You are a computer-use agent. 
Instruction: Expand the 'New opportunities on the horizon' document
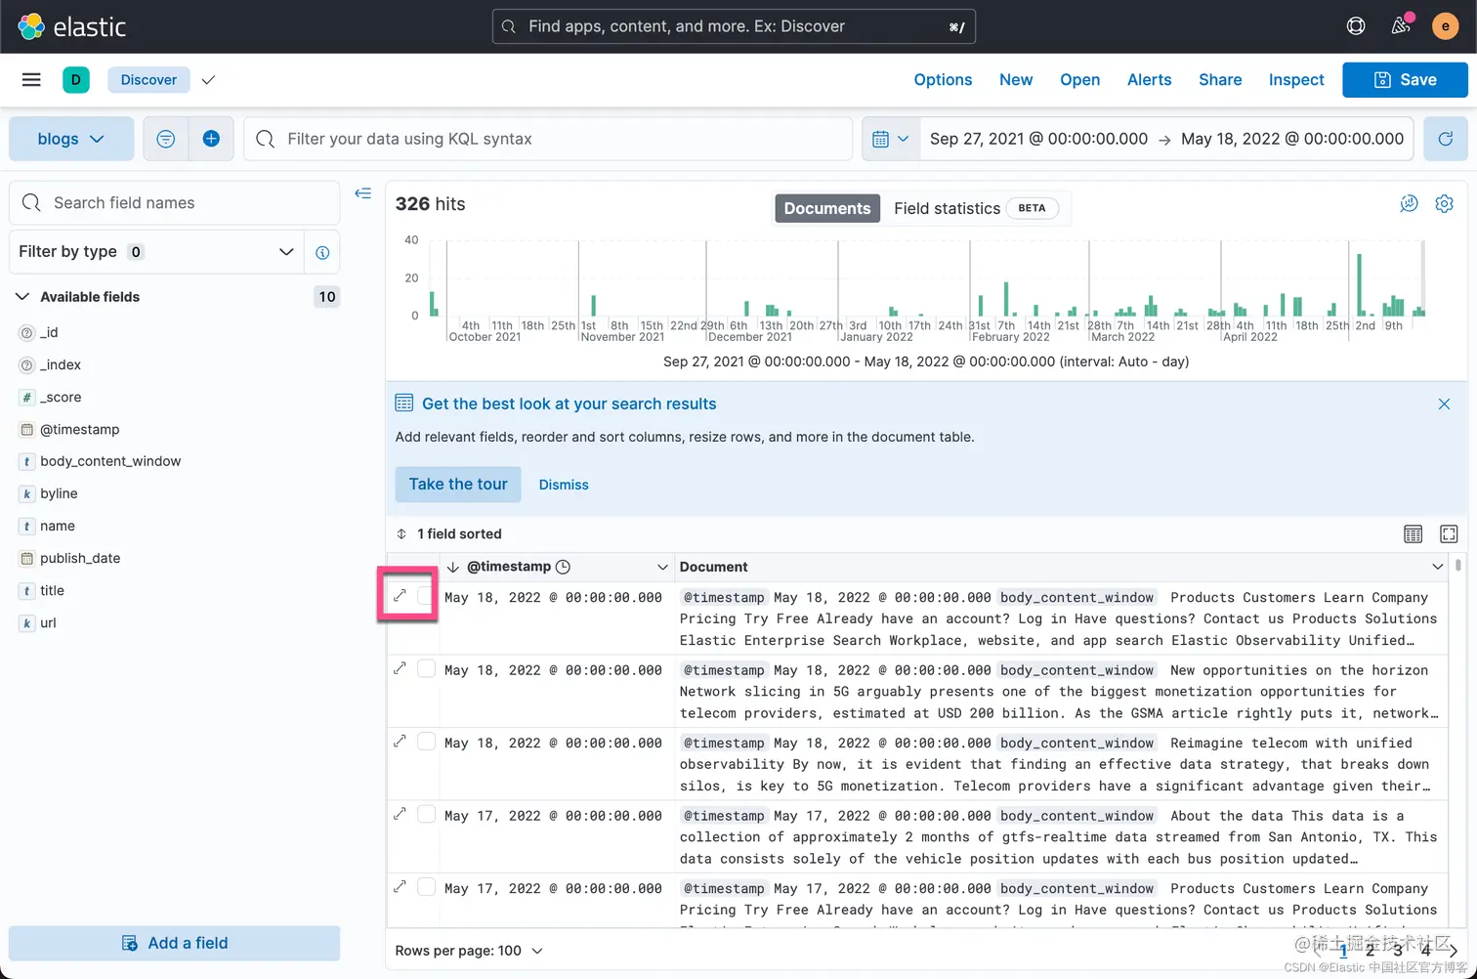coord(400,668)
